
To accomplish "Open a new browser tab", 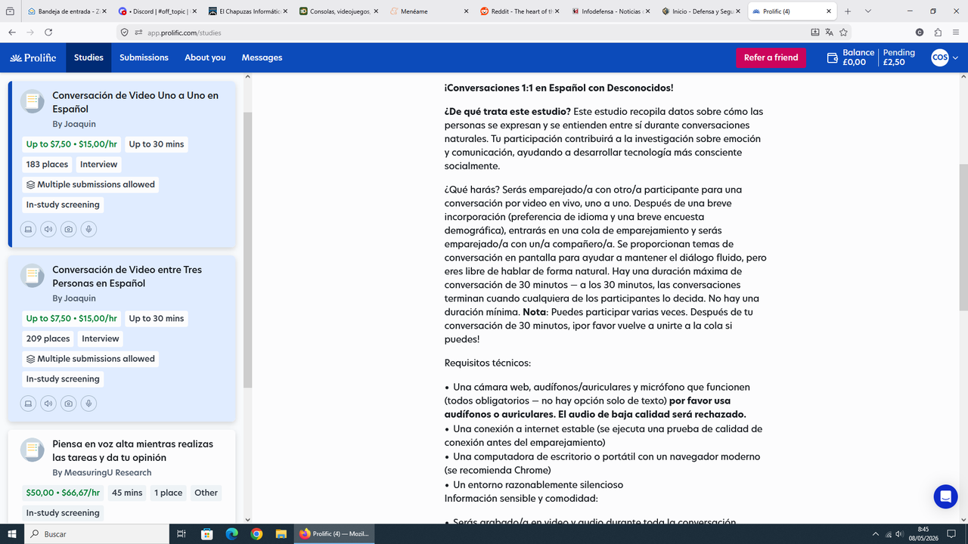I will coord(848,11).
